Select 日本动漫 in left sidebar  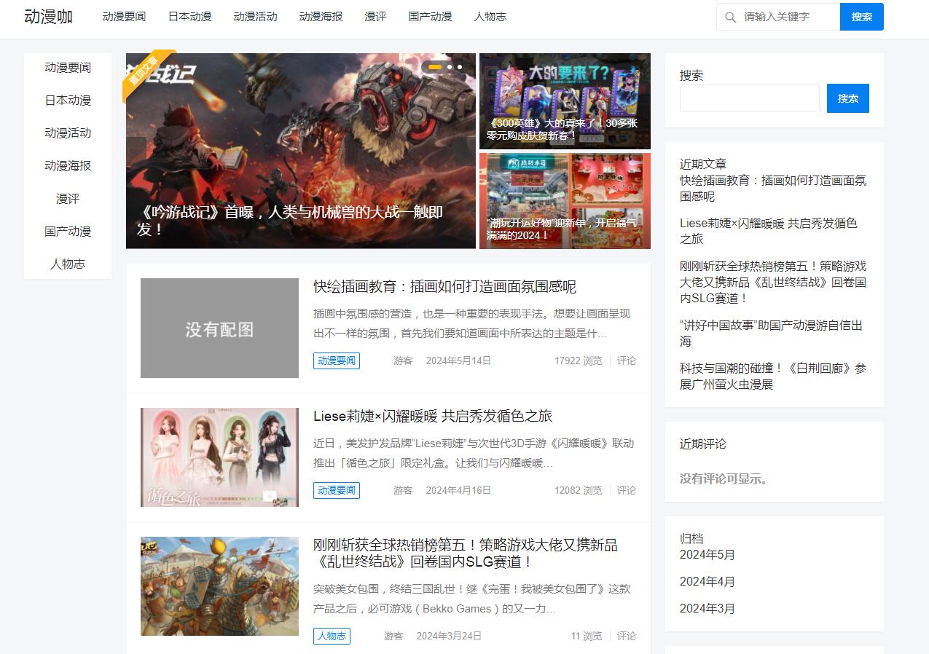tap(68, 101)
